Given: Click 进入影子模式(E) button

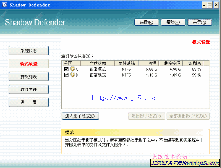Looking at the screenshot, I should [x=80, y=116].
